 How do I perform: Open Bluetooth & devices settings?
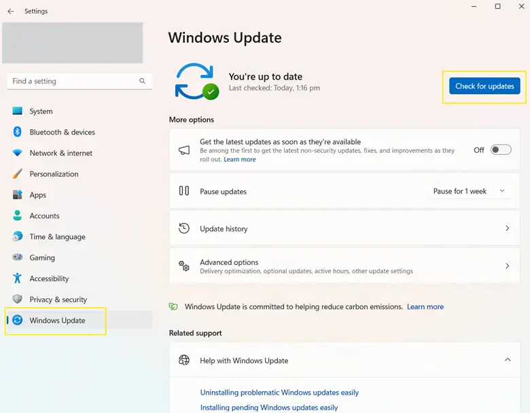pos(79,132)
